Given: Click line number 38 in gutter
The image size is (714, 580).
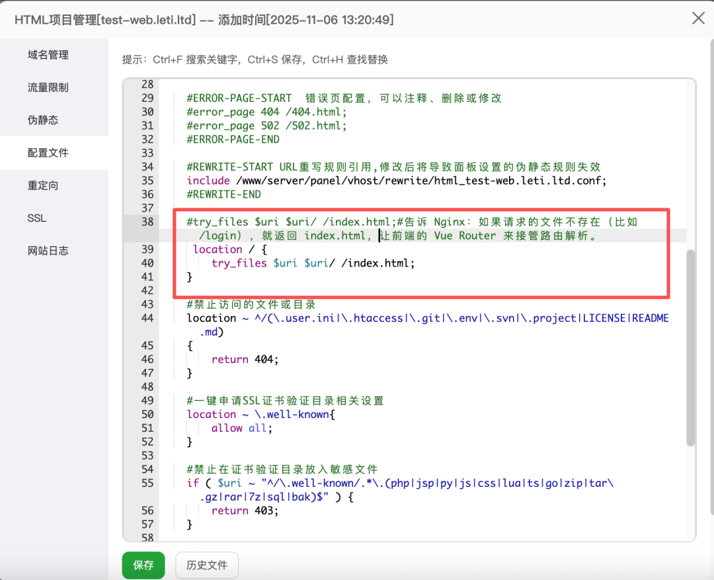Looking at the screenshot, I should click(x=147, y=222).
